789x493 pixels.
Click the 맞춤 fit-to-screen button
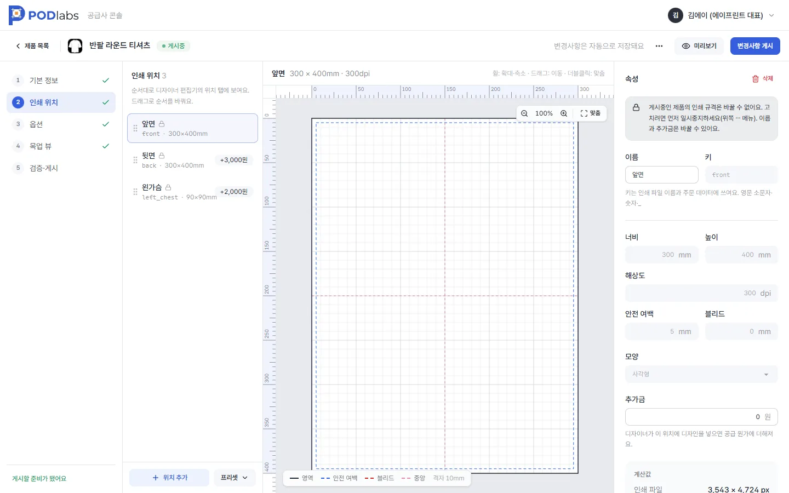coord(590,113)
